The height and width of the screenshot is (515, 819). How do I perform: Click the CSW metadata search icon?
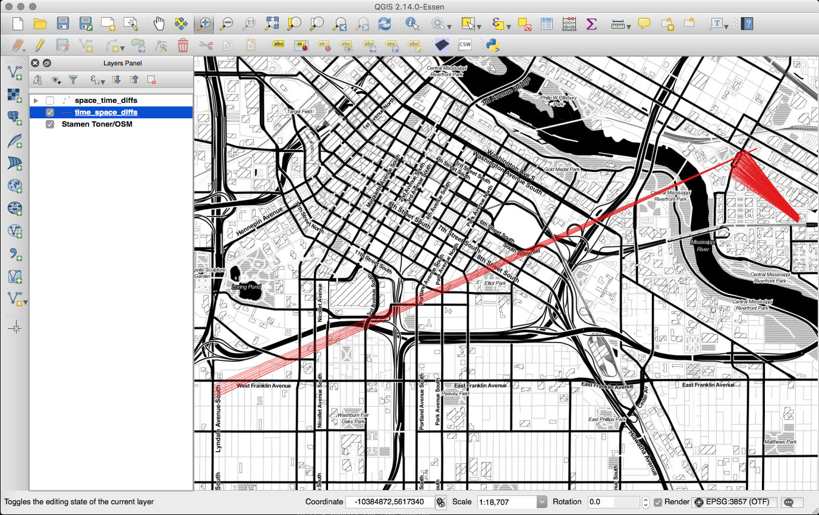(x=465, y=45)
